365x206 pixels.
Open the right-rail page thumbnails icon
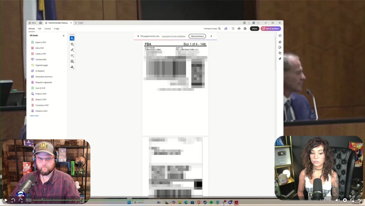[280, 53]
